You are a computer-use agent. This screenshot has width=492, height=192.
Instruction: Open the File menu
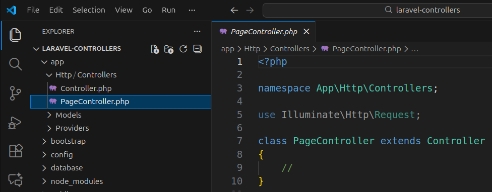pyautogui.click(x=33, y=10)
